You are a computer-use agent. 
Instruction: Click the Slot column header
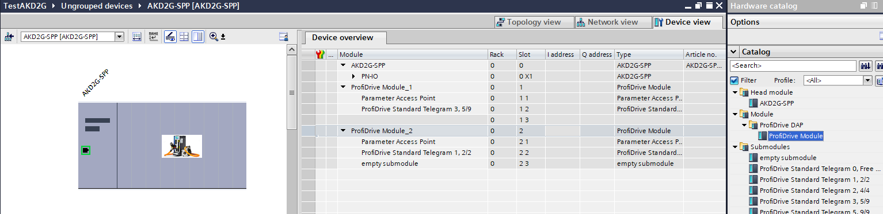click(531, 55)
